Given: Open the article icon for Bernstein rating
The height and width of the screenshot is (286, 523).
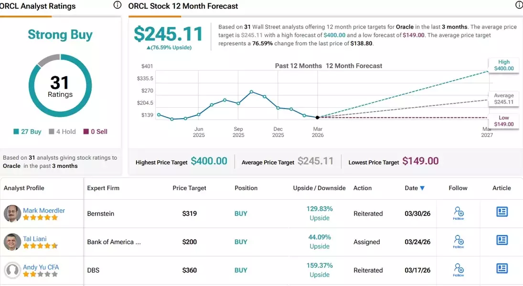Looking at the screenshot, I should click(502, 212).
